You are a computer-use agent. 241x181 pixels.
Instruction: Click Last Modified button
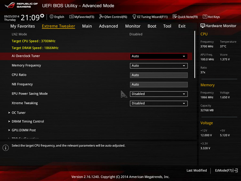coord(197,170)
